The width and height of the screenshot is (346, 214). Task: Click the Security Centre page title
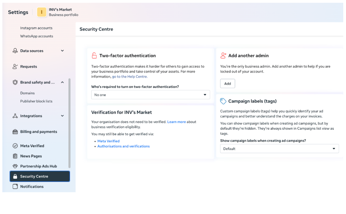point(96,29)
